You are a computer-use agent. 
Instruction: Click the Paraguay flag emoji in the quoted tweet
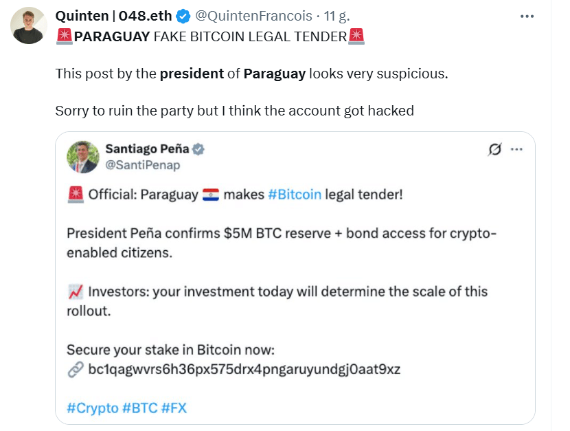210,195
